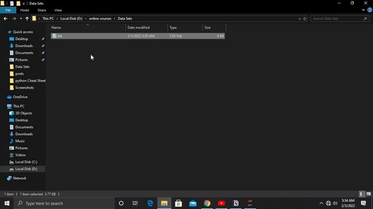This screenshot has height=209, width=373.
Task: Select This PC in address breadcrumb
Action: coord(48,19)
